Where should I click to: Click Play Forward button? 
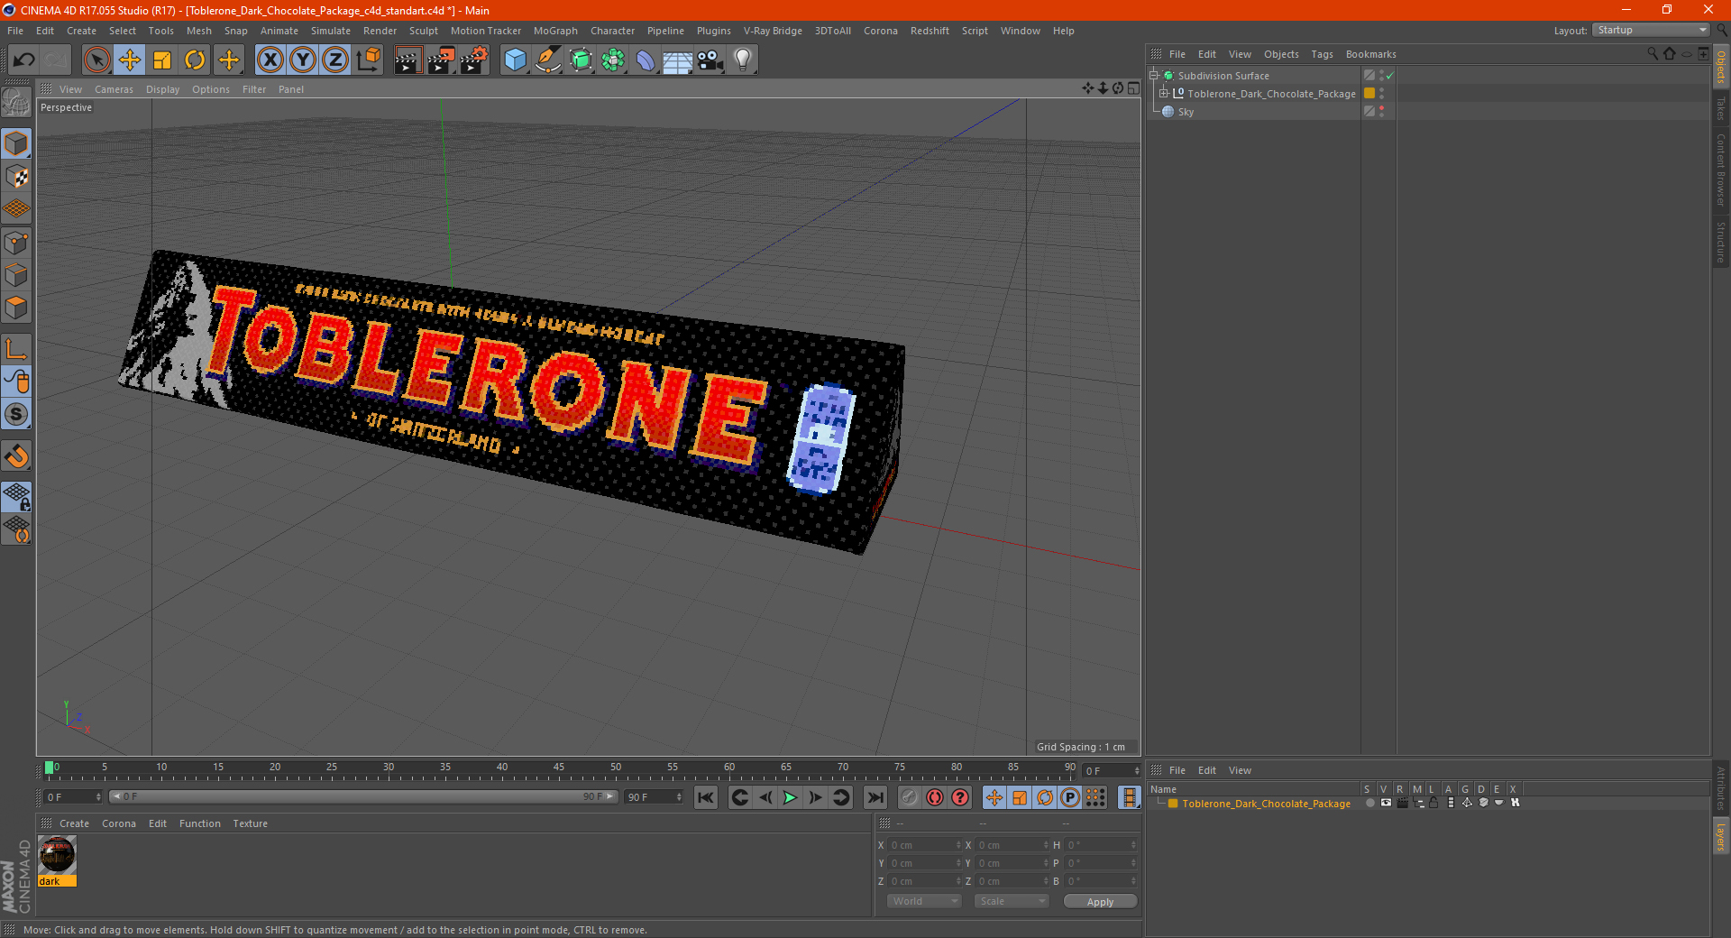pyautogui.click(x=790, y=797)
